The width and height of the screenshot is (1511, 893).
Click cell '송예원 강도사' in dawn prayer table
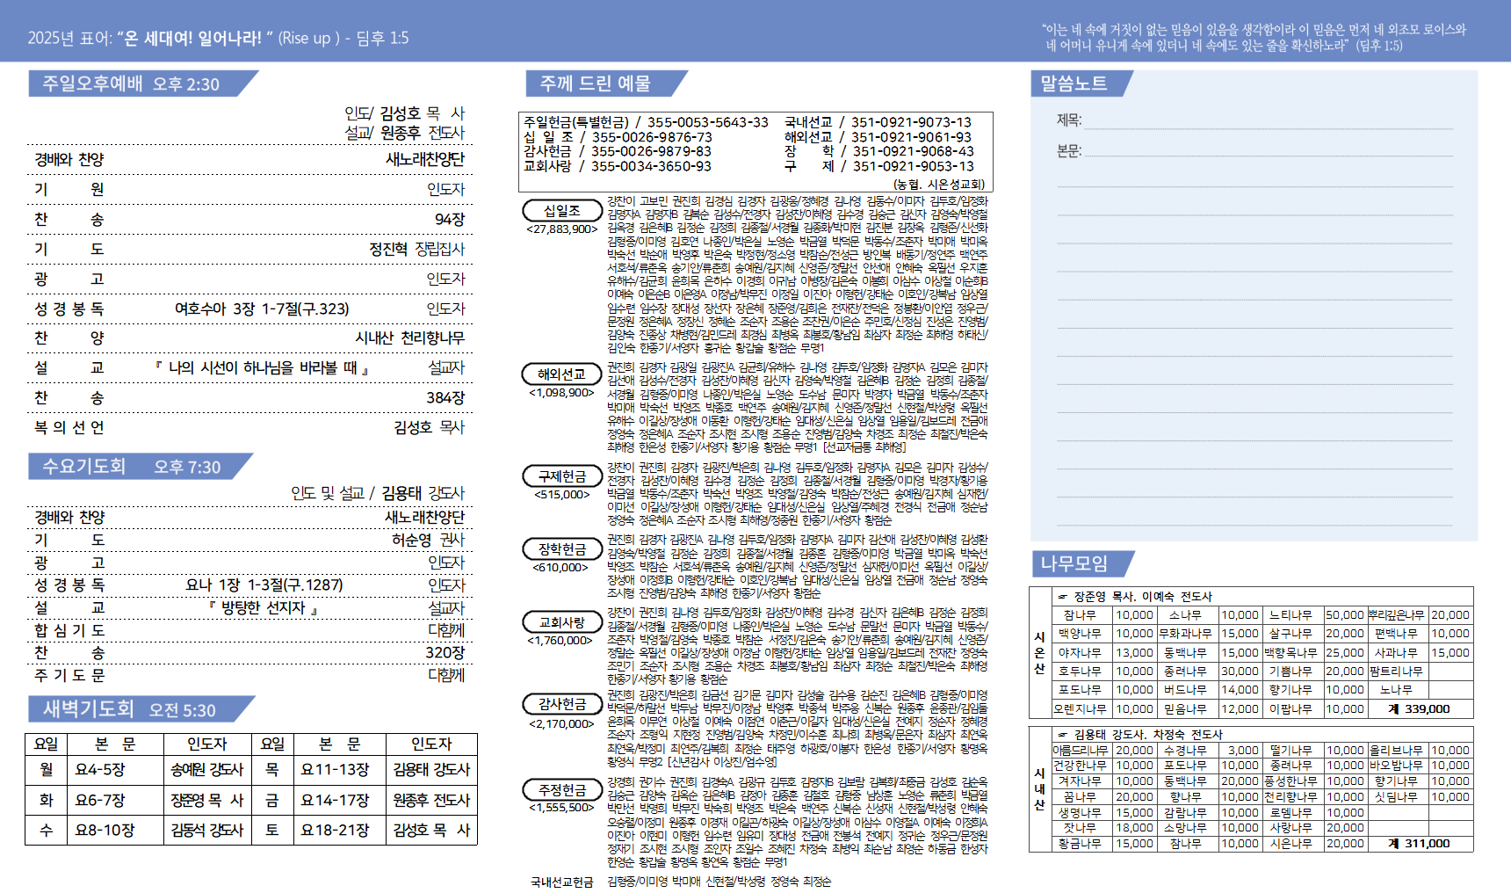click(x=206, y=769)
